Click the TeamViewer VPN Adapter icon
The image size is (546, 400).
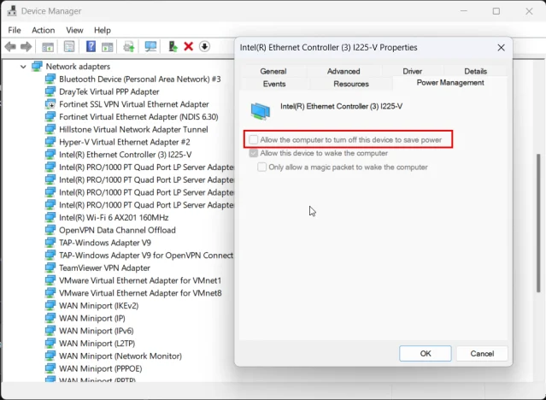pyautogui.click(x=50, y=268)
